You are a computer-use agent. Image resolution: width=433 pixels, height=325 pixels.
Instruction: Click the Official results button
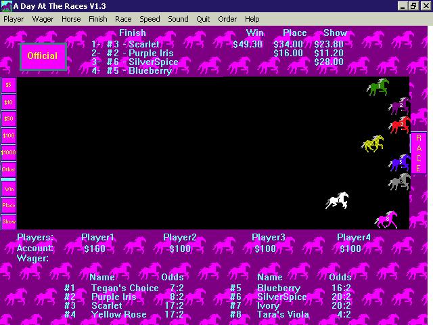pos(43,56)
